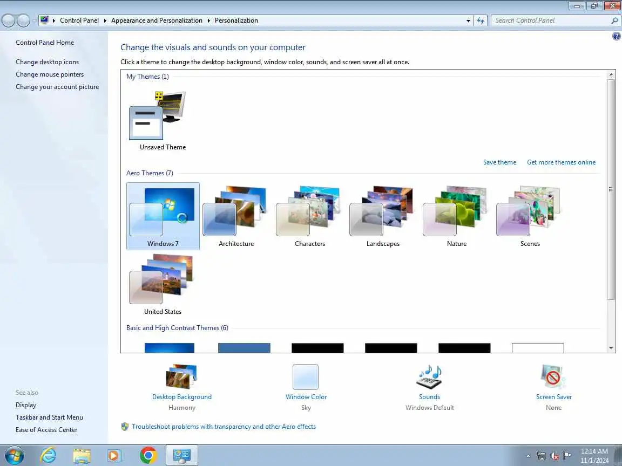Click the refresh button in address bar

(x=481, y=20)
